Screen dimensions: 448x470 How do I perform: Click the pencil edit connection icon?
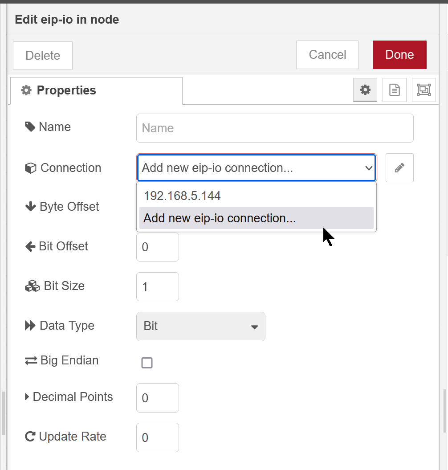click(x=399, y=168)
